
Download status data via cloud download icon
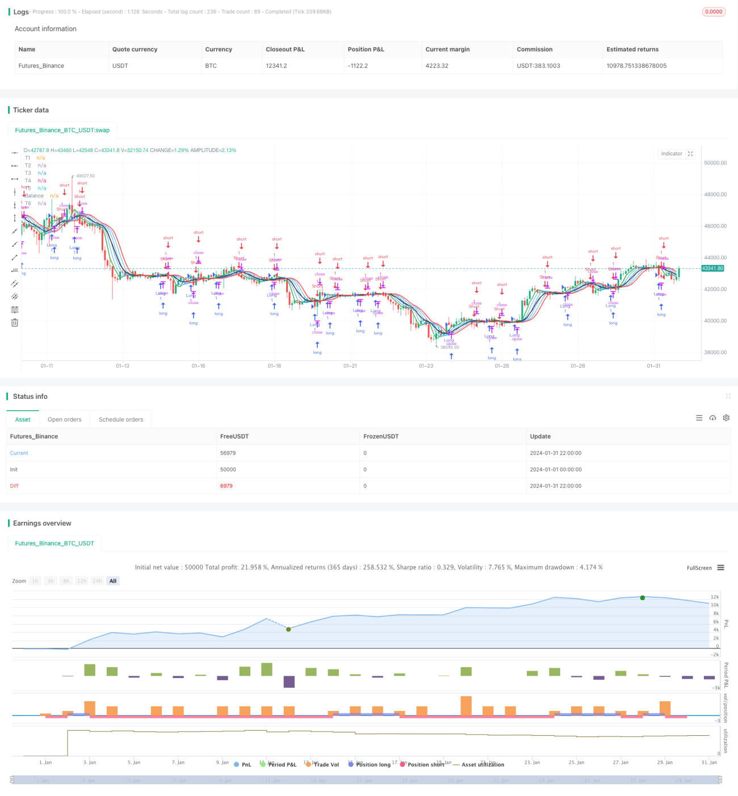(712, 418)
